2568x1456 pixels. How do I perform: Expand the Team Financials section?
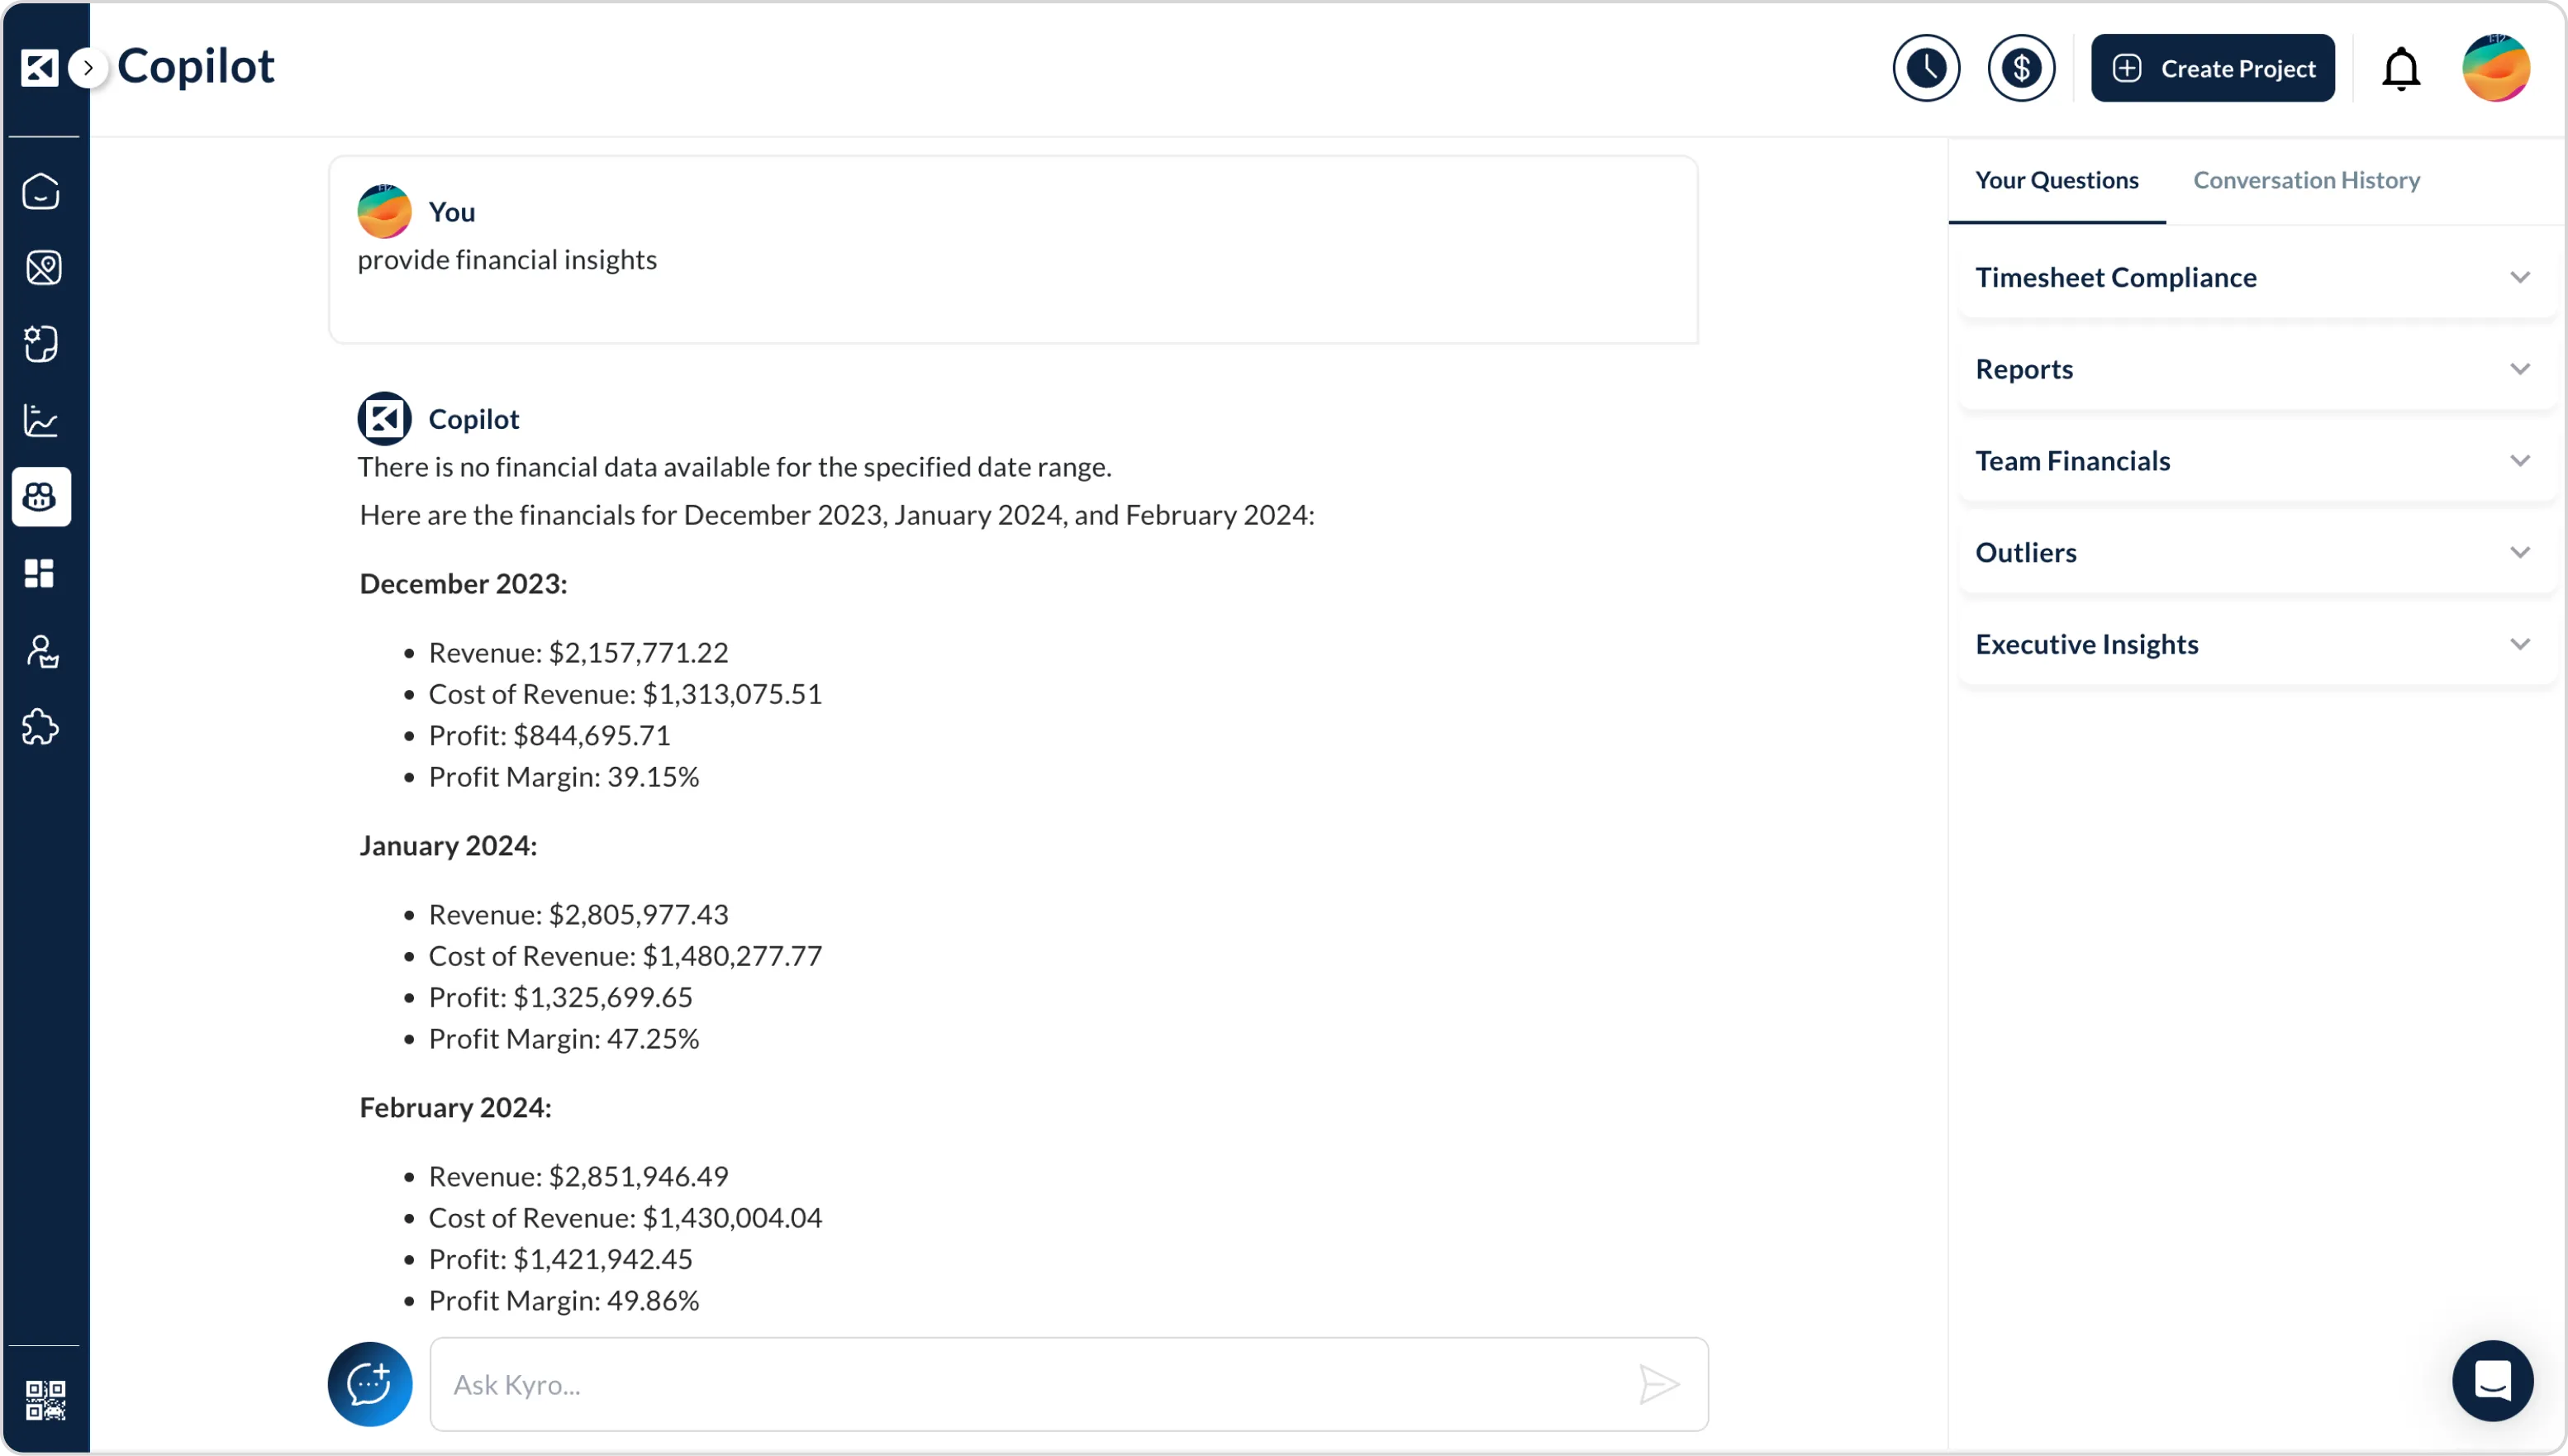click(2257, 461)
